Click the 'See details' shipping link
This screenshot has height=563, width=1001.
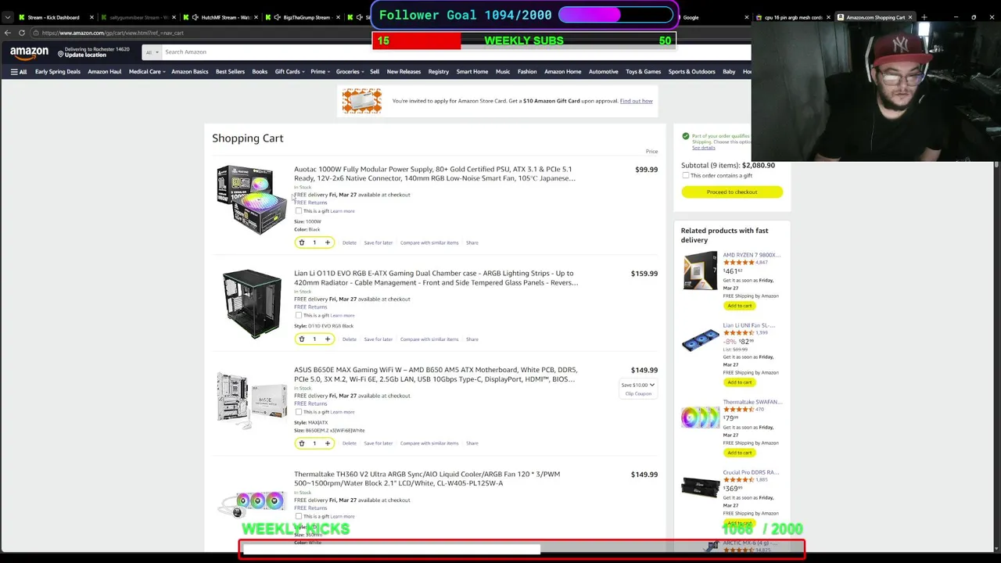click(x=703, y=148)
